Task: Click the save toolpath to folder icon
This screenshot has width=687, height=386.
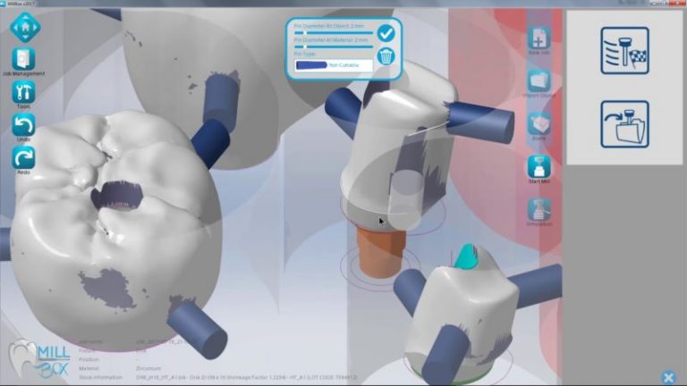Action: [624, 123]
